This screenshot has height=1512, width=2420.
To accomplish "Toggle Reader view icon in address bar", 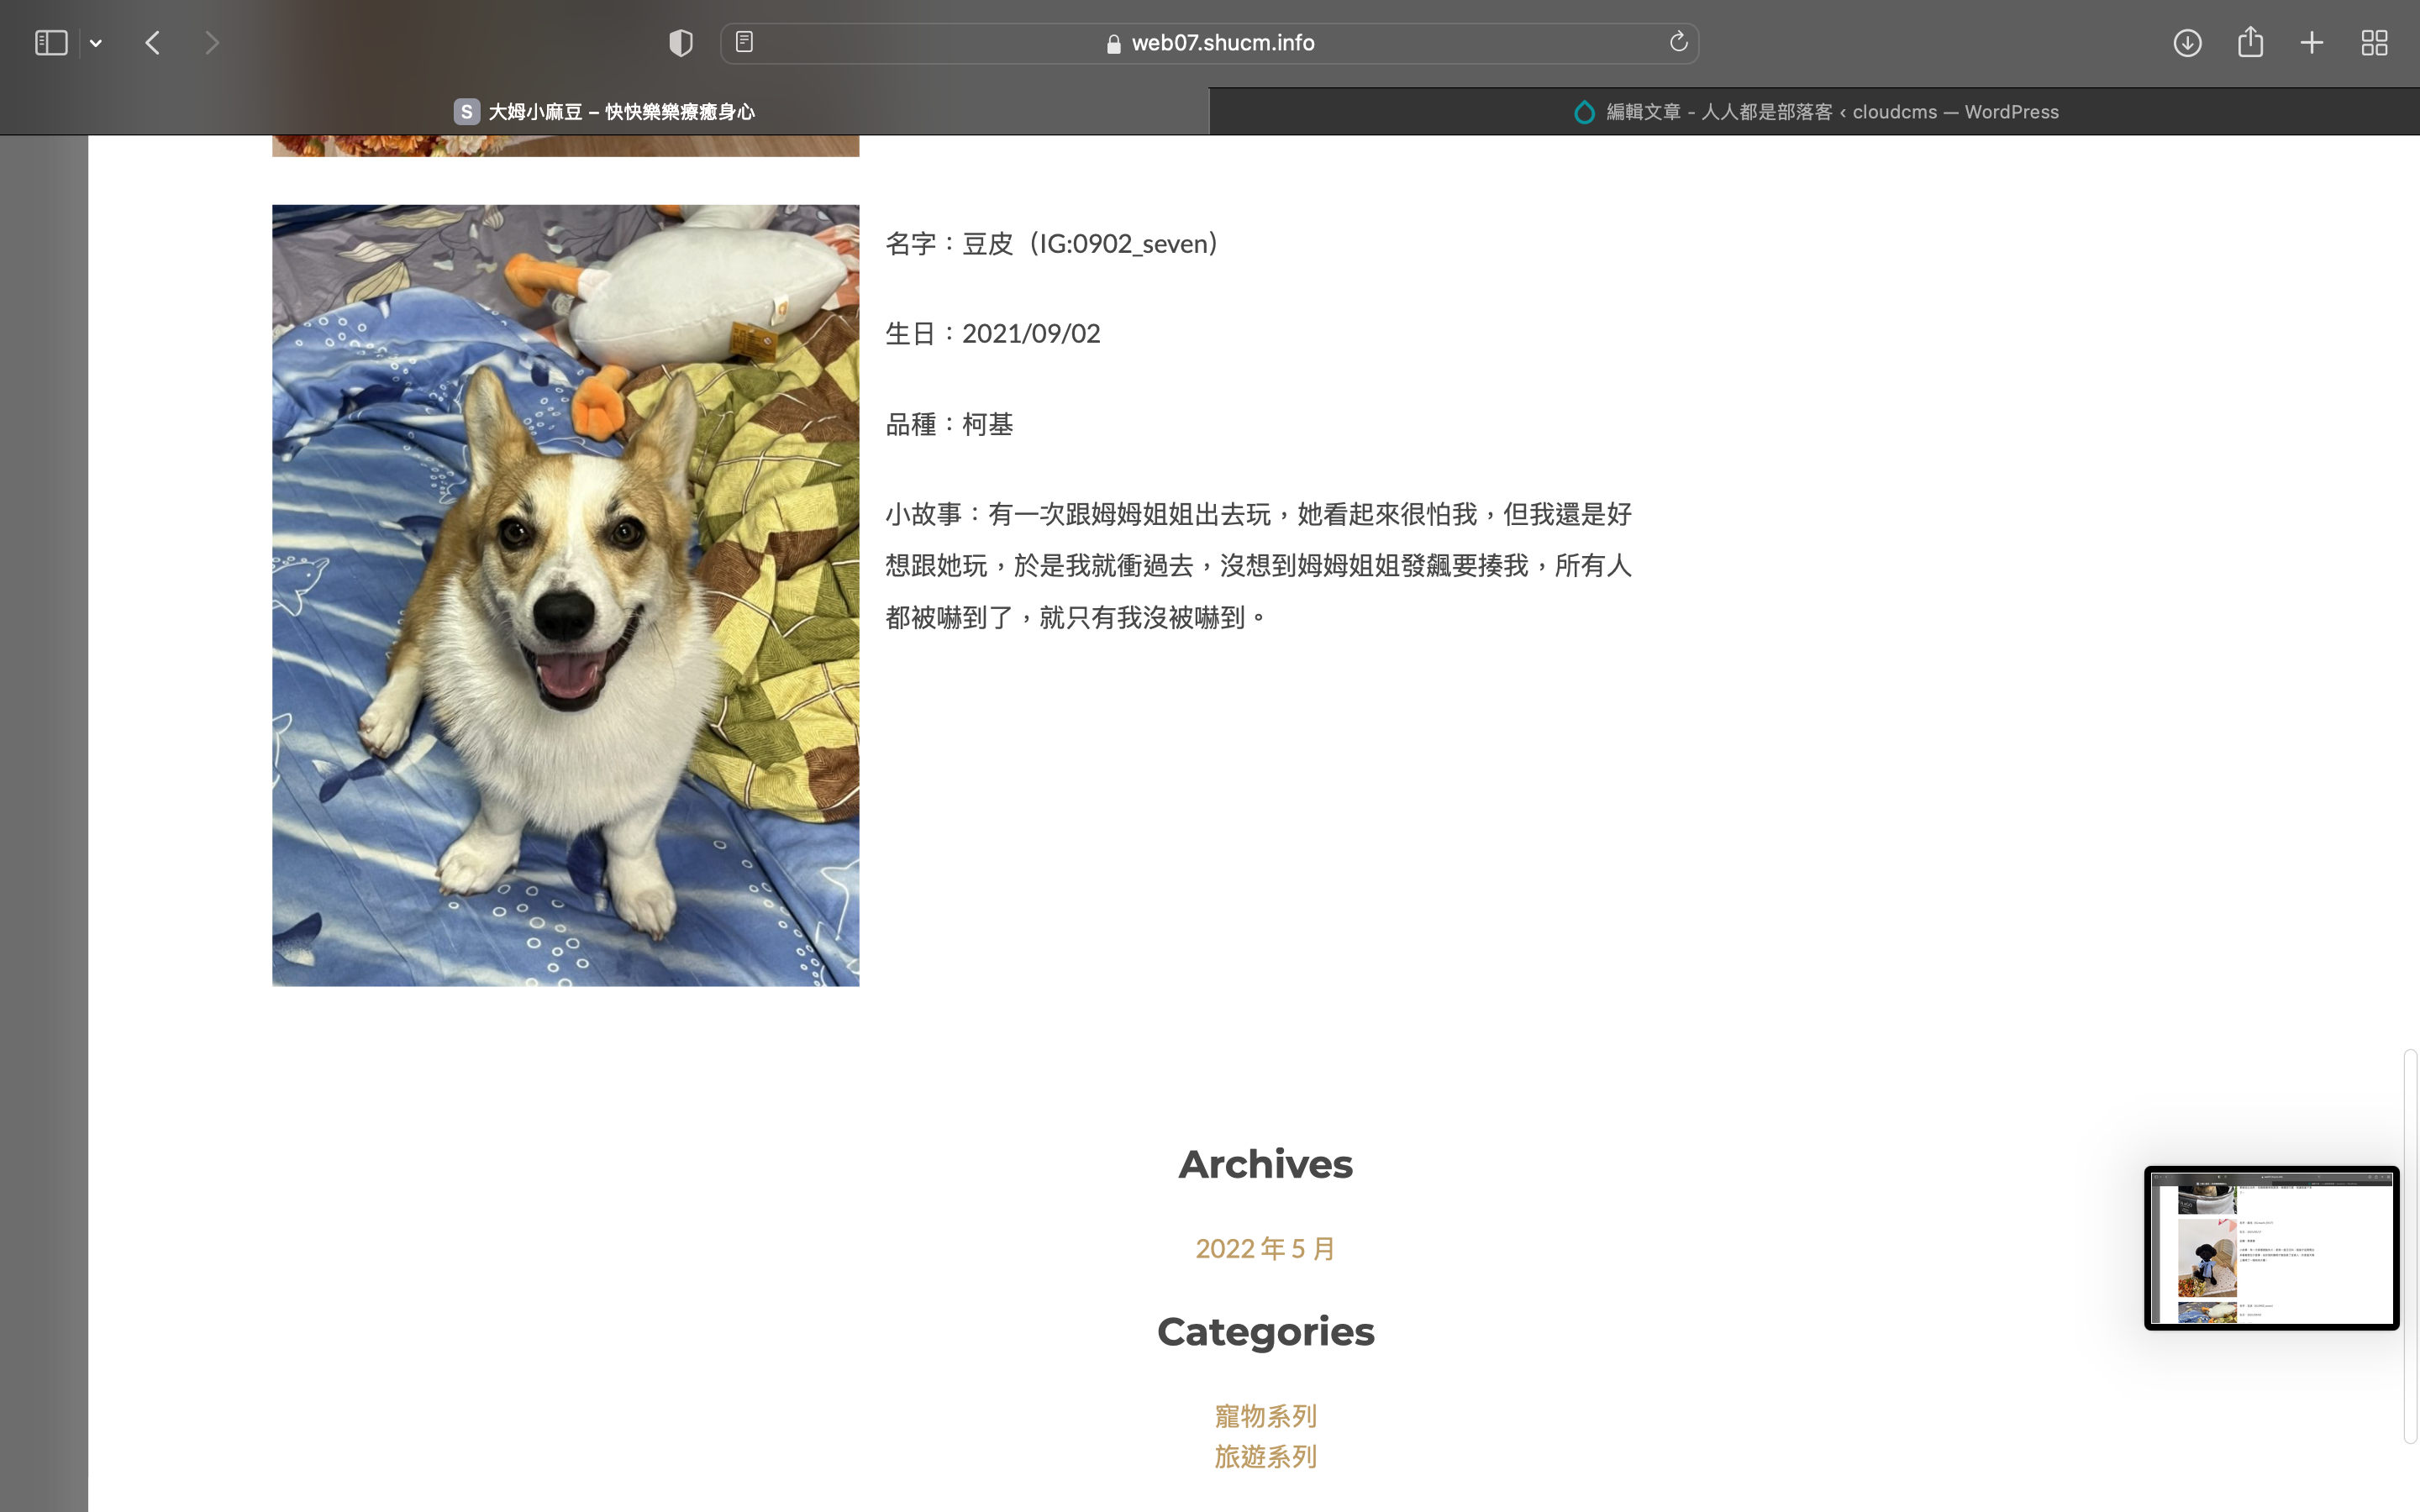I will pos(744,42).
